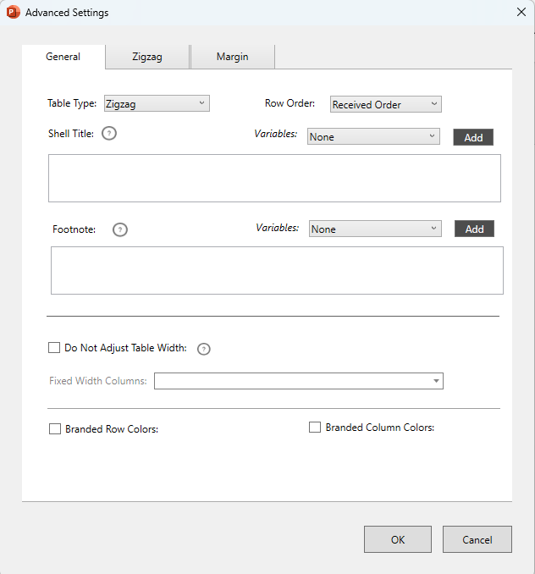The height and width of the screenshot is (574, 535).
Task: Click the Branded Column Colors label
Action: pos(380,428)
